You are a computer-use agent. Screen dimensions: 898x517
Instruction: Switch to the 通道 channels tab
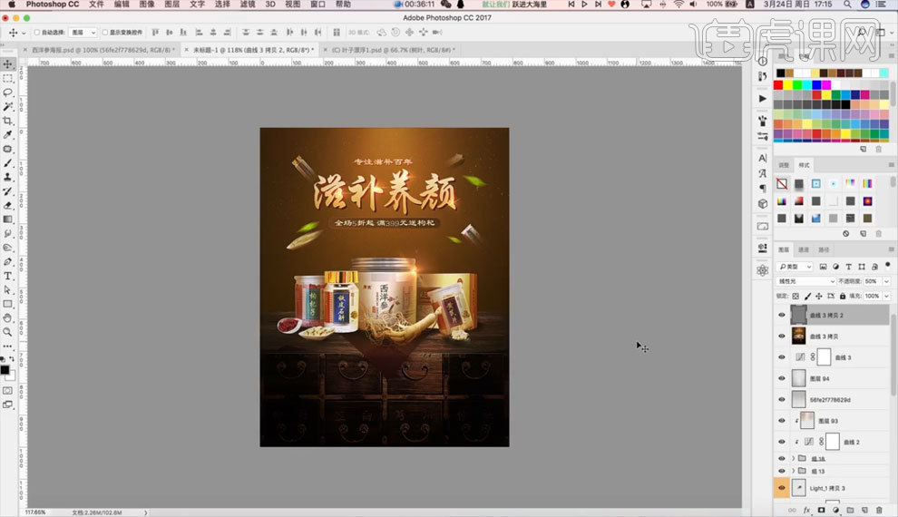coord(804,249)
